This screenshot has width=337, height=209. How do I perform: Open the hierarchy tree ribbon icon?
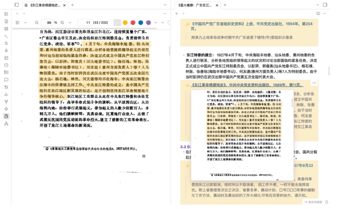[x=6, y=124]
